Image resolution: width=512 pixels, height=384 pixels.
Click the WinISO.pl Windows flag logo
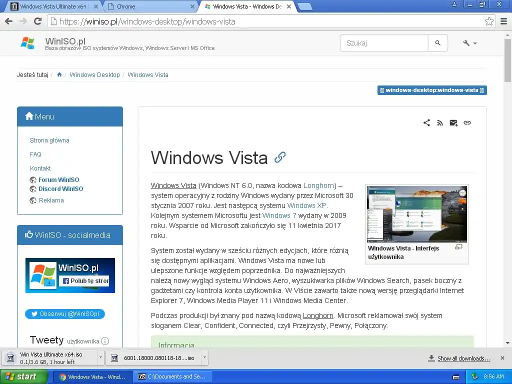click(28, 43)
